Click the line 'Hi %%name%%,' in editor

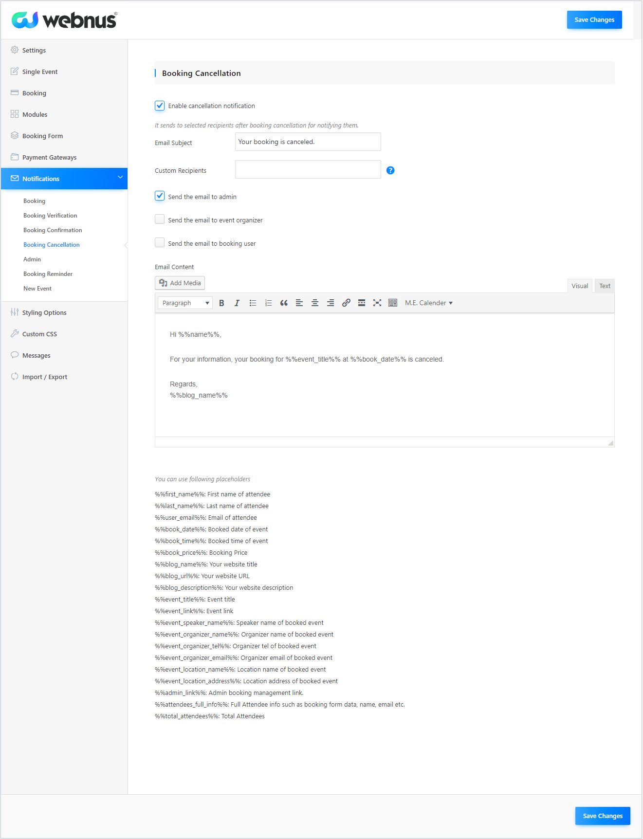tap(196, 334)
